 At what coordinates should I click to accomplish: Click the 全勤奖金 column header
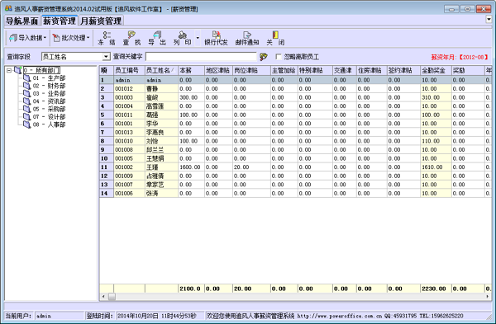coord(436,71)
